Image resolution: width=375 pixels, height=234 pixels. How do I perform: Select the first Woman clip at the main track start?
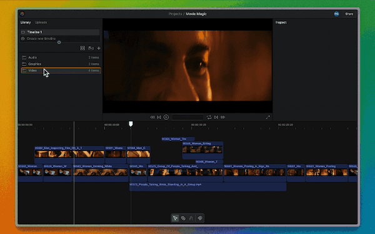(30, 173)
